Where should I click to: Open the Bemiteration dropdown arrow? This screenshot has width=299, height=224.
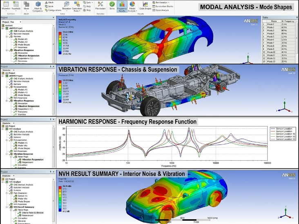169,2
